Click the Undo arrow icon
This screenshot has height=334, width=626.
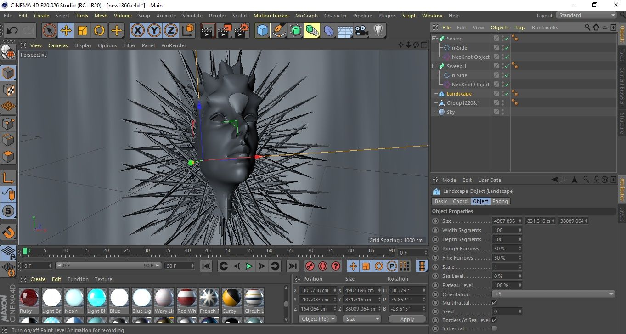coord(12,31)
